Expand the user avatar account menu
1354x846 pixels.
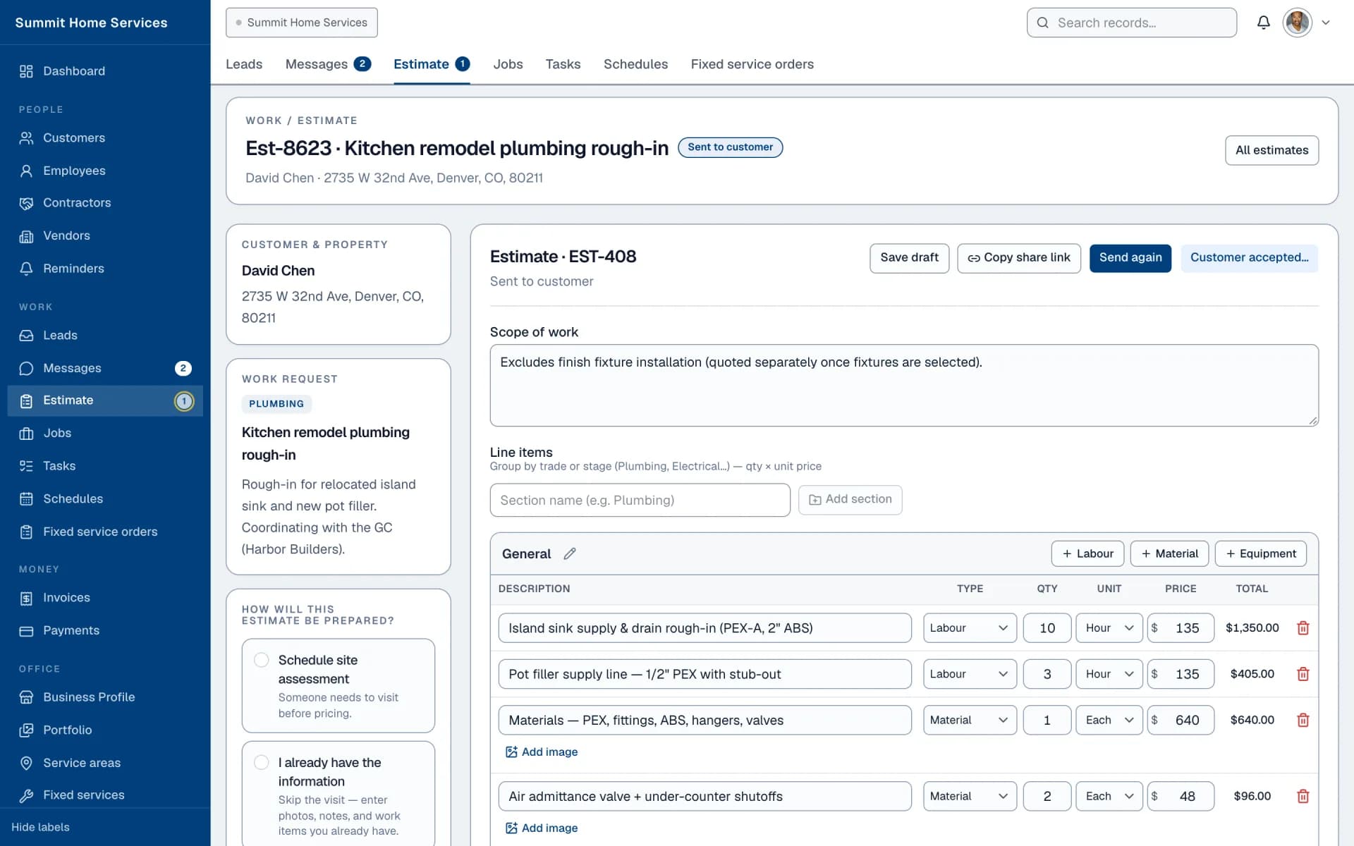(1307, 23)
